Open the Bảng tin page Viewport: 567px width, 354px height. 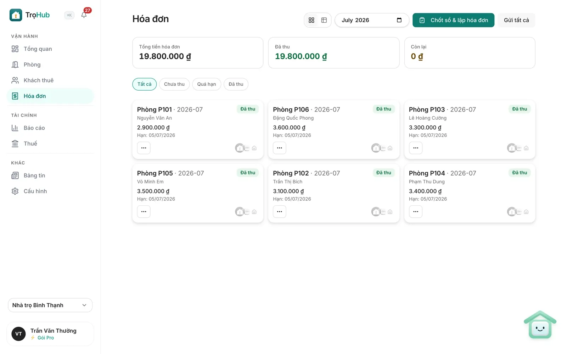pos(50,175)
